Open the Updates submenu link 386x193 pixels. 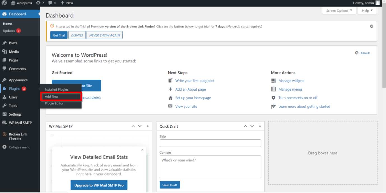tap(12, 31)
